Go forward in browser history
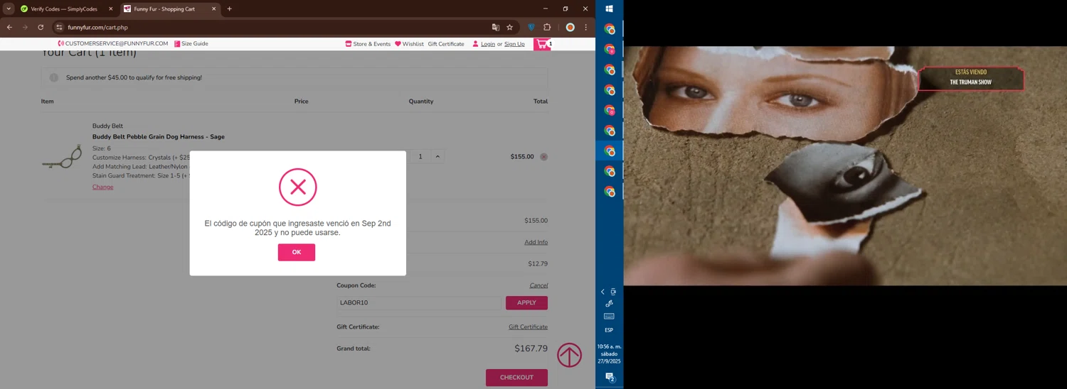This screenshot has width=1067, height=389. [x=25, y=28]
